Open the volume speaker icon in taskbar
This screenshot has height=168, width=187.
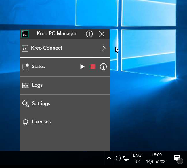117,158
